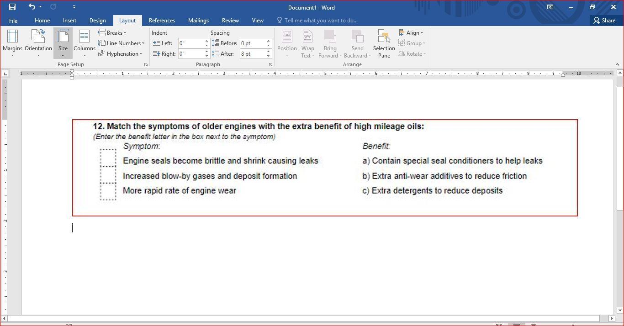Expand the Breaks dropdown
Viewport: 624px width, 326px height.
pos(112,33)
